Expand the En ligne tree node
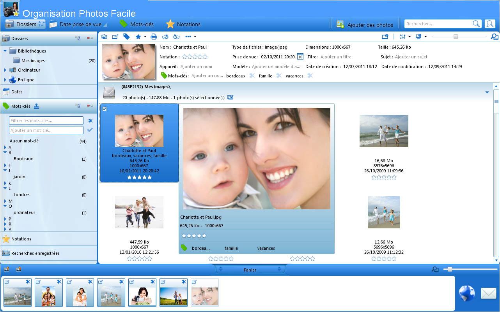The height and width of the screenshot is (312, 500). (5, 80)
